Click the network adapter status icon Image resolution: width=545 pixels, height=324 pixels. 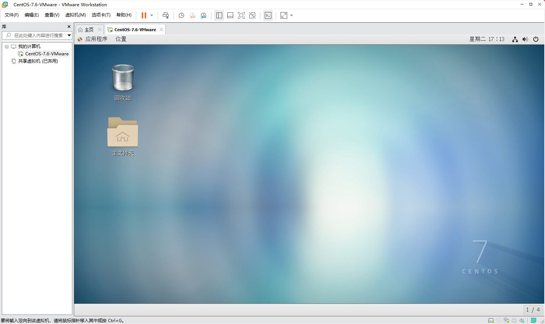[506, 320]
